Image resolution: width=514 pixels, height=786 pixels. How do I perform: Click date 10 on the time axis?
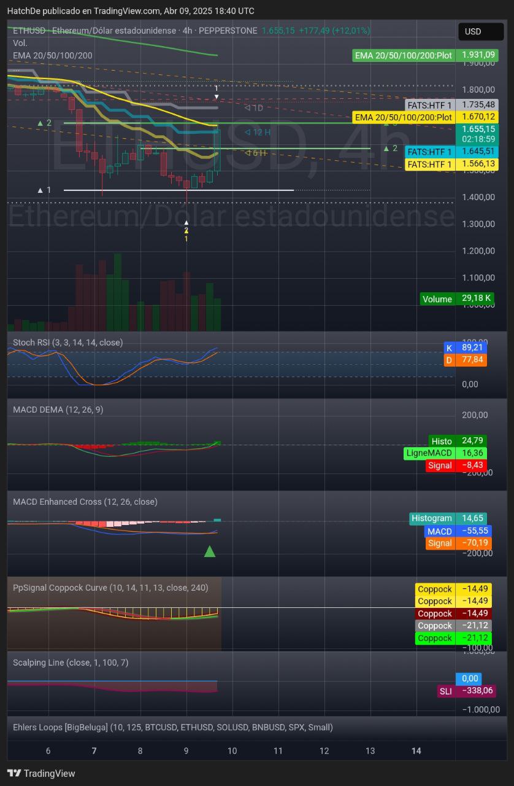pos(232,750)
